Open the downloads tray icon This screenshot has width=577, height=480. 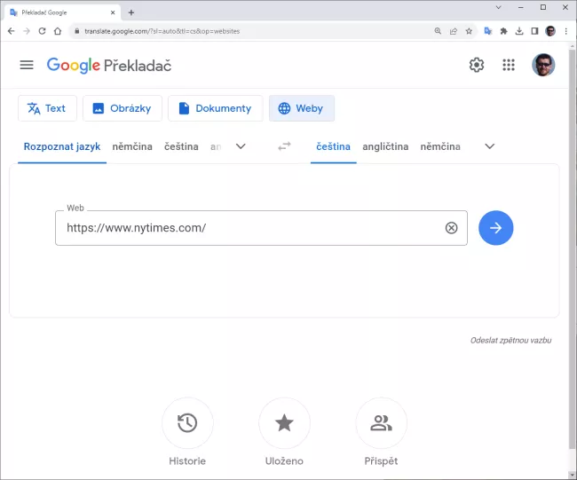coord(519,31)
